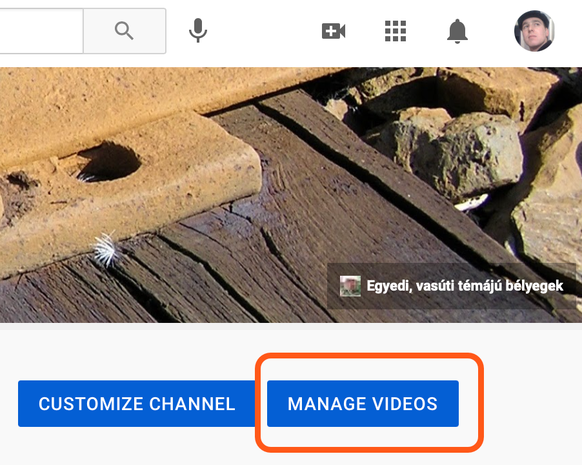Click the search text field
Viewport: 582px width, 465px height.
tap(41, 31)
